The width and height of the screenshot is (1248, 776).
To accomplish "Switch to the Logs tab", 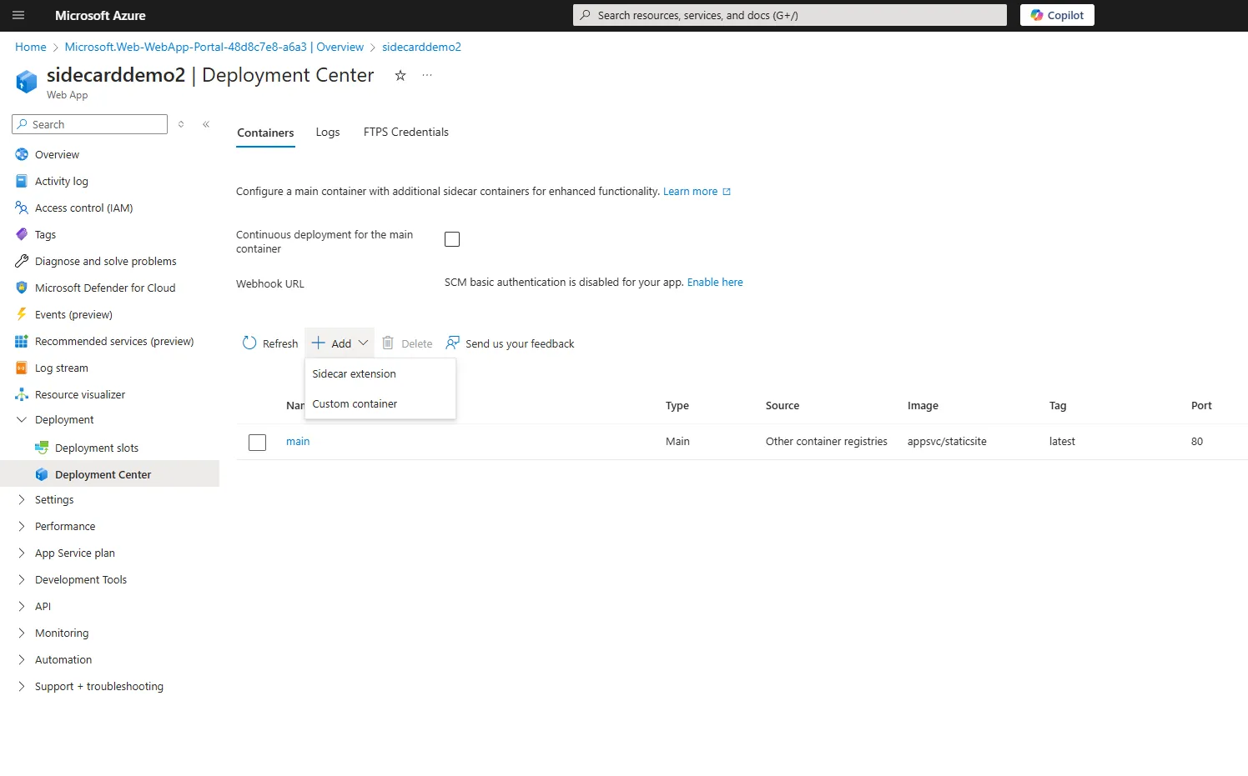I will (328, 132).
